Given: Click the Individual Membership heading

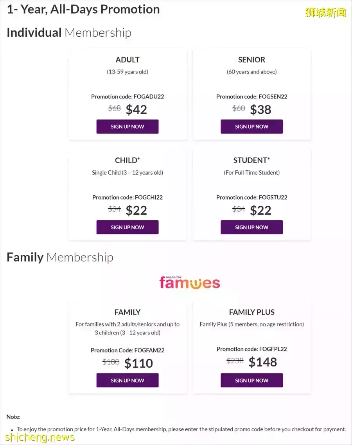Looking at the screenshot, I should [69, 32].
